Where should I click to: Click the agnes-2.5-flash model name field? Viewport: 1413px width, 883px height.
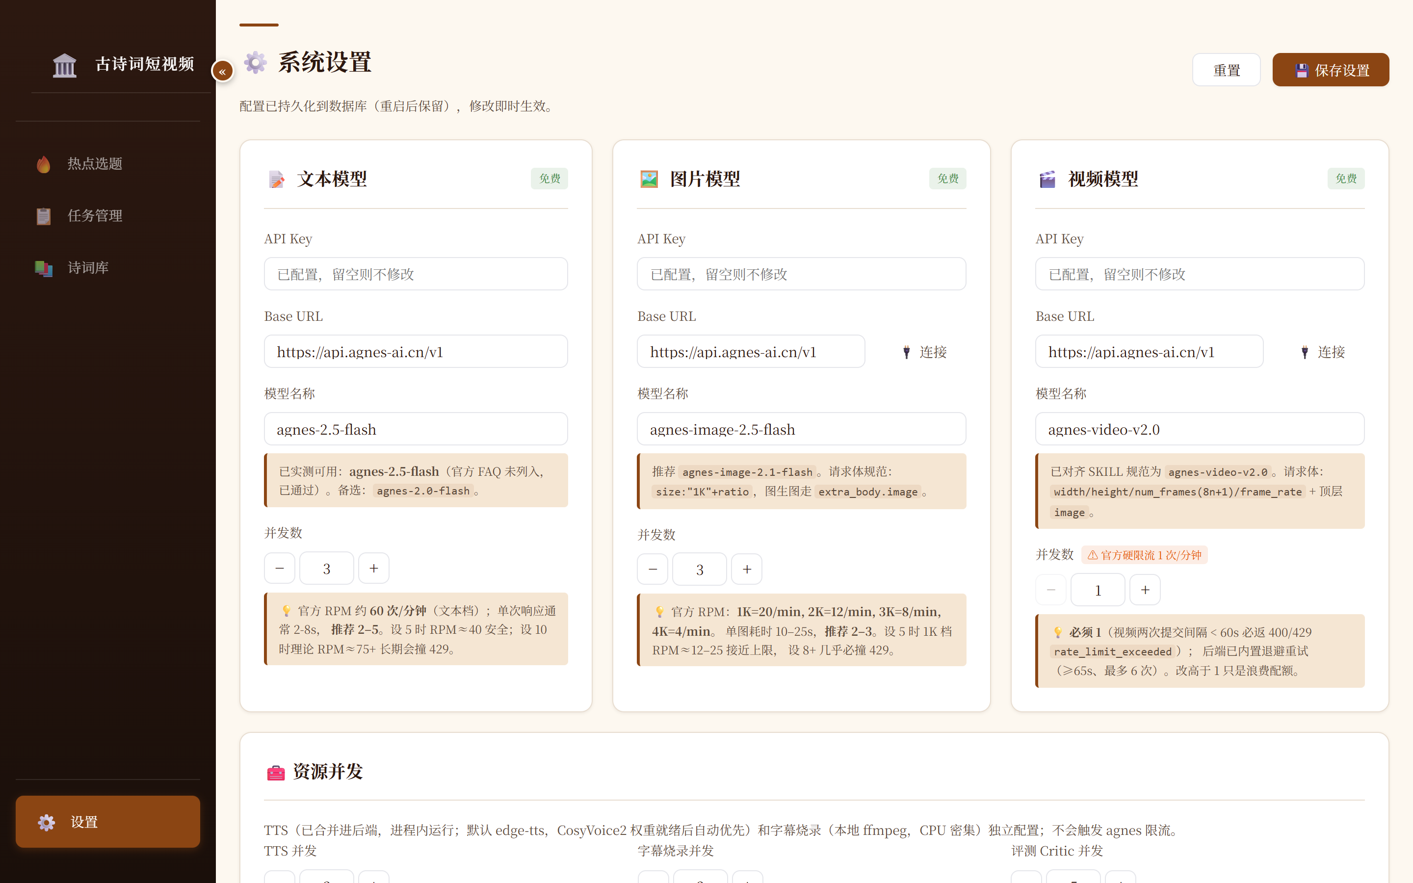pos(416,429)
